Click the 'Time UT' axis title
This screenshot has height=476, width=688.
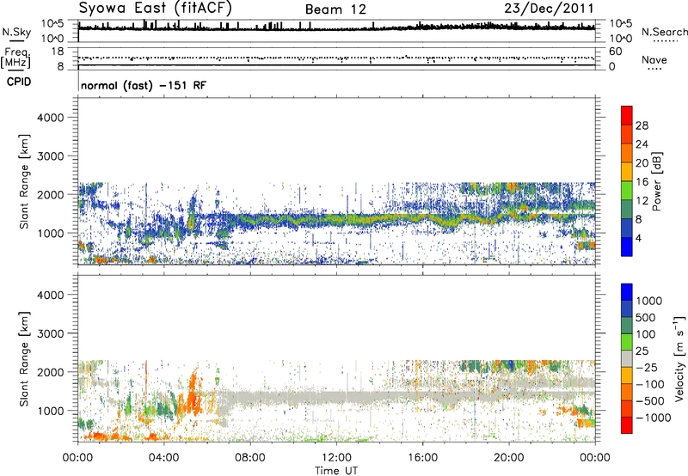tap(336, 471)
